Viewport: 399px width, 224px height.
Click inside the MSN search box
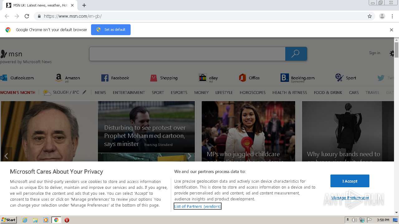coord(187,54)
